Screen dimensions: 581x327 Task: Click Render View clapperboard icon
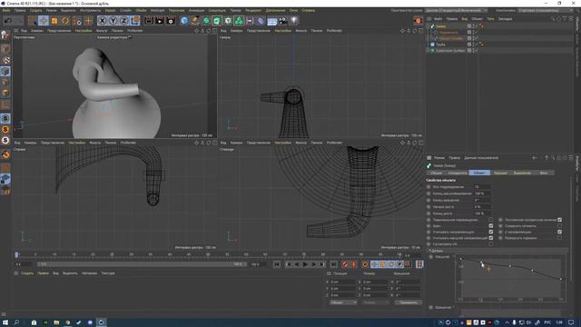(149, 21)
